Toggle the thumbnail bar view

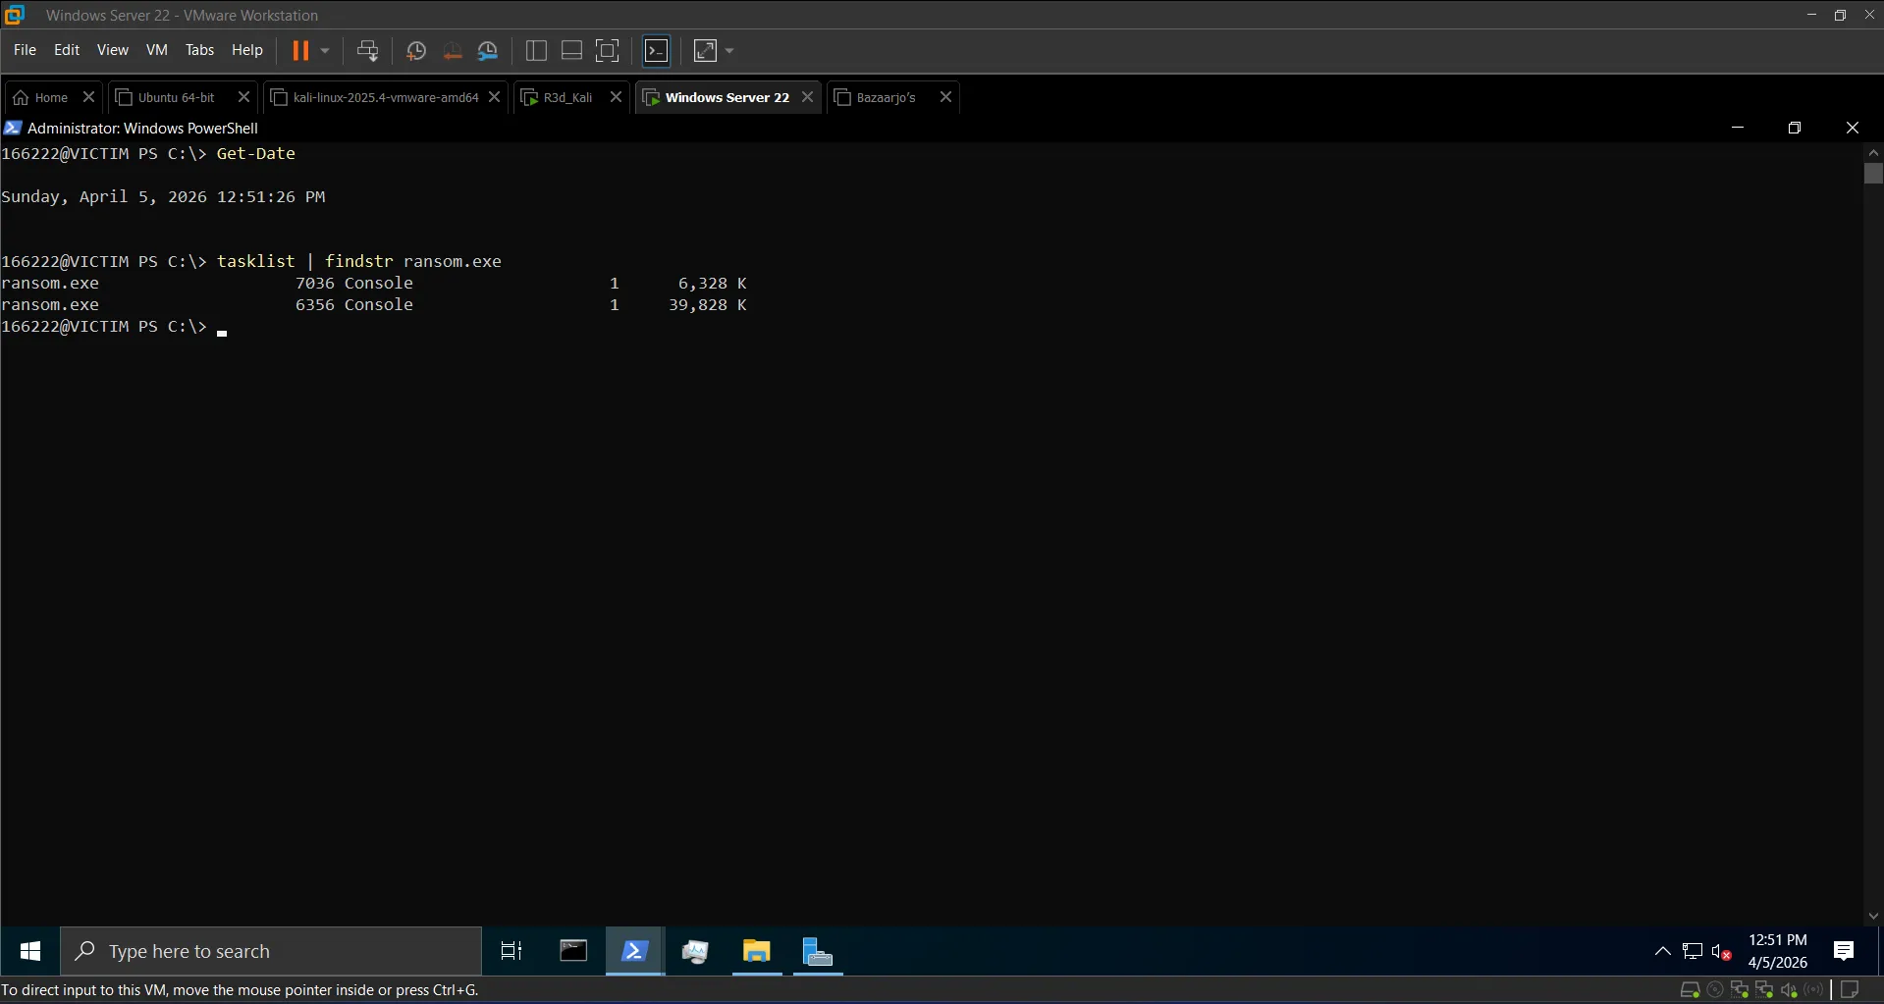coord(571,51)
